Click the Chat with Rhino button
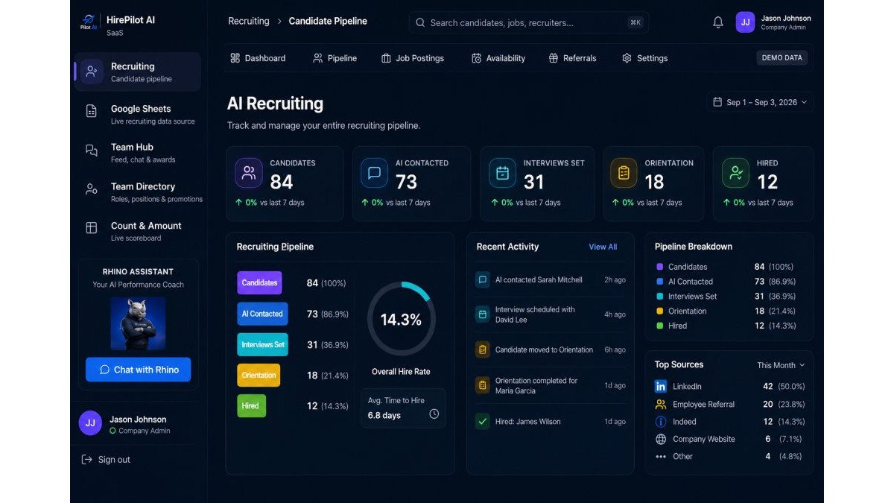This screenshot has width=894, height=503. click(x=138, y=370)
